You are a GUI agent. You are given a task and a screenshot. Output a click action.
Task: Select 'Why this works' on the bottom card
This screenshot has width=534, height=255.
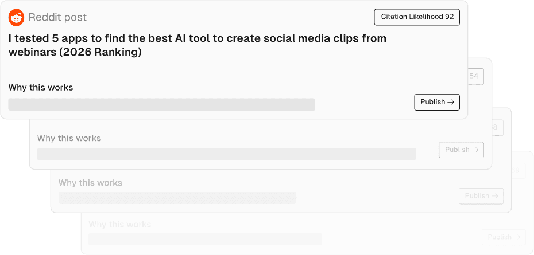click(119, 224)
